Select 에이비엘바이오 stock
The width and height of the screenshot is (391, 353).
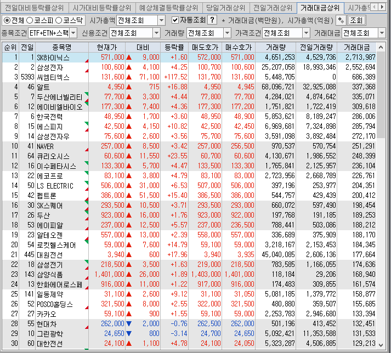pos(60,107)
